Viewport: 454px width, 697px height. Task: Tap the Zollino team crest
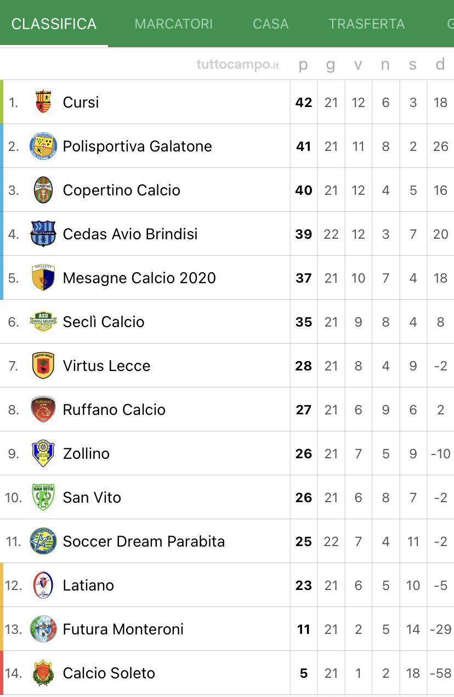pyautogui.click(x=43, y=453)
